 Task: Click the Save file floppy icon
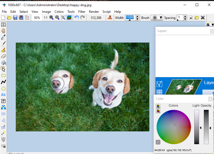pyautogui.click(x=15, y=18)
